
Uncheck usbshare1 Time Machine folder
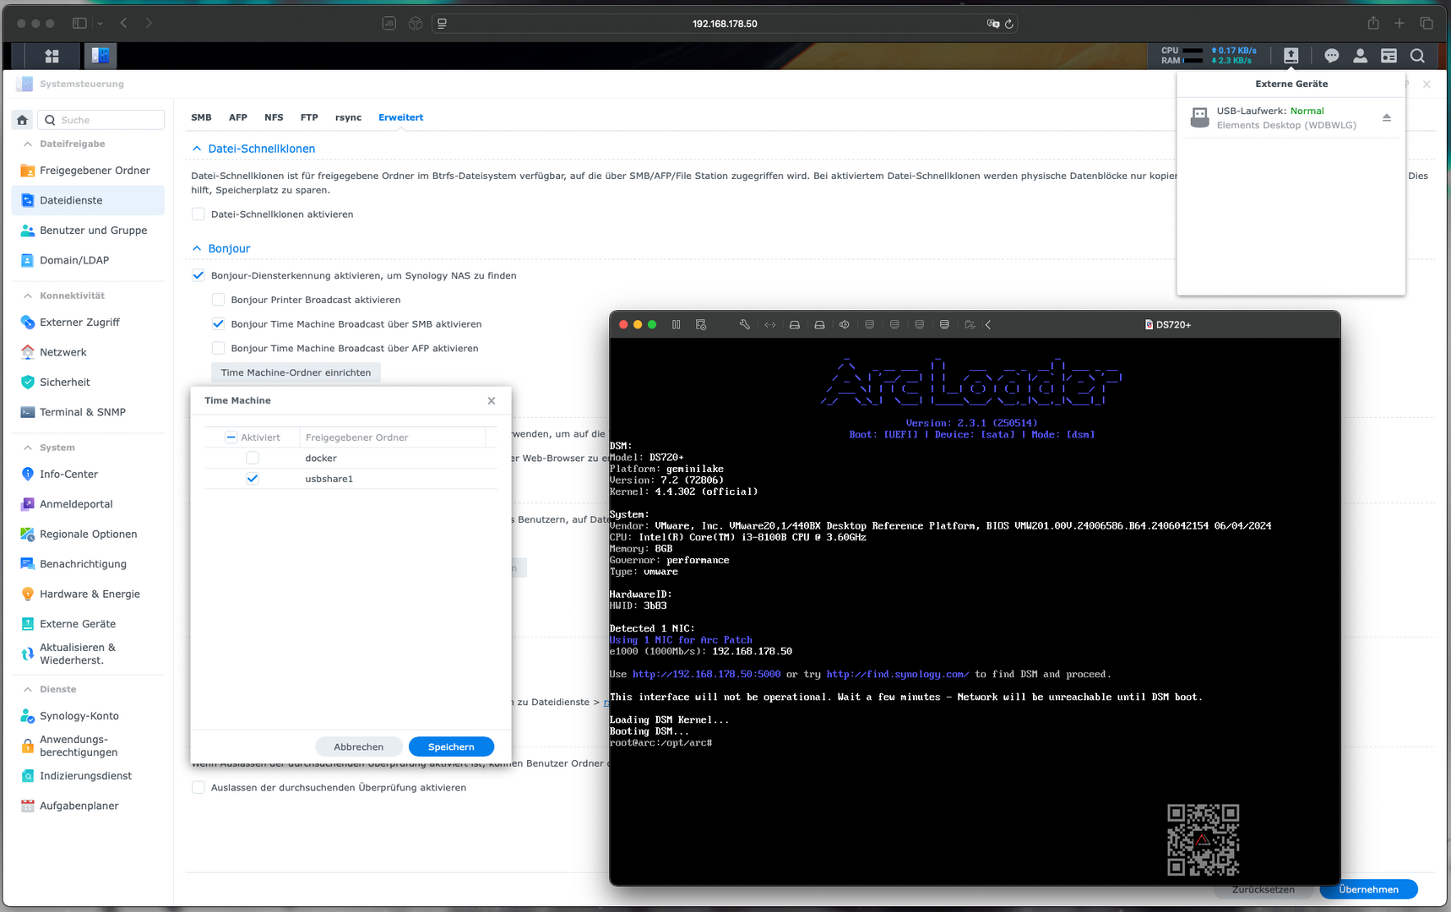click(253, 479)
